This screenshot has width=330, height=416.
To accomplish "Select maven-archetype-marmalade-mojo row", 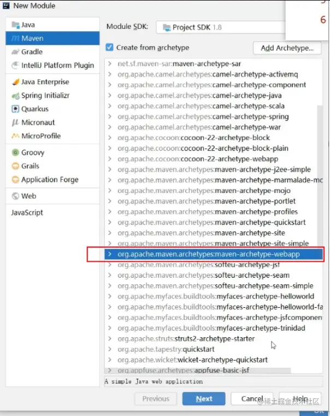I will [x=214, y=180].
